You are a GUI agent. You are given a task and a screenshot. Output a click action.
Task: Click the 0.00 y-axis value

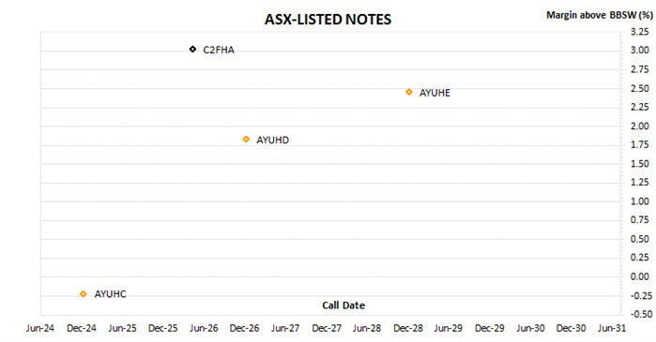tap(640, 276)
